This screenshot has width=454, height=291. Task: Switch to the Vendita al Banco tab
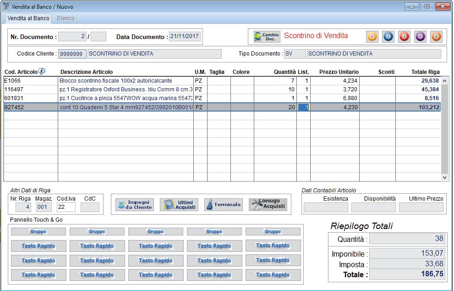coord(28,18)
